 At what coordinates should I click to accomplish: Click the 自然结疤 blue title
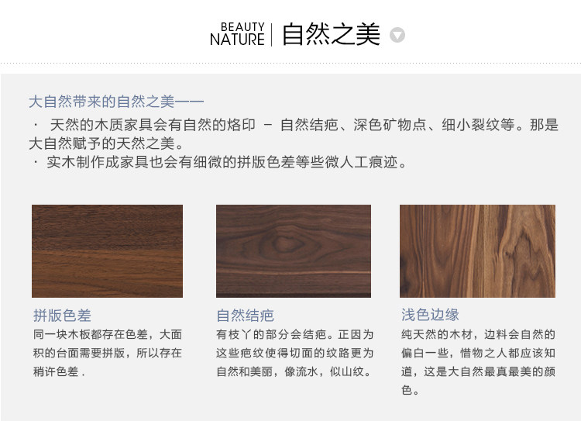246,316
